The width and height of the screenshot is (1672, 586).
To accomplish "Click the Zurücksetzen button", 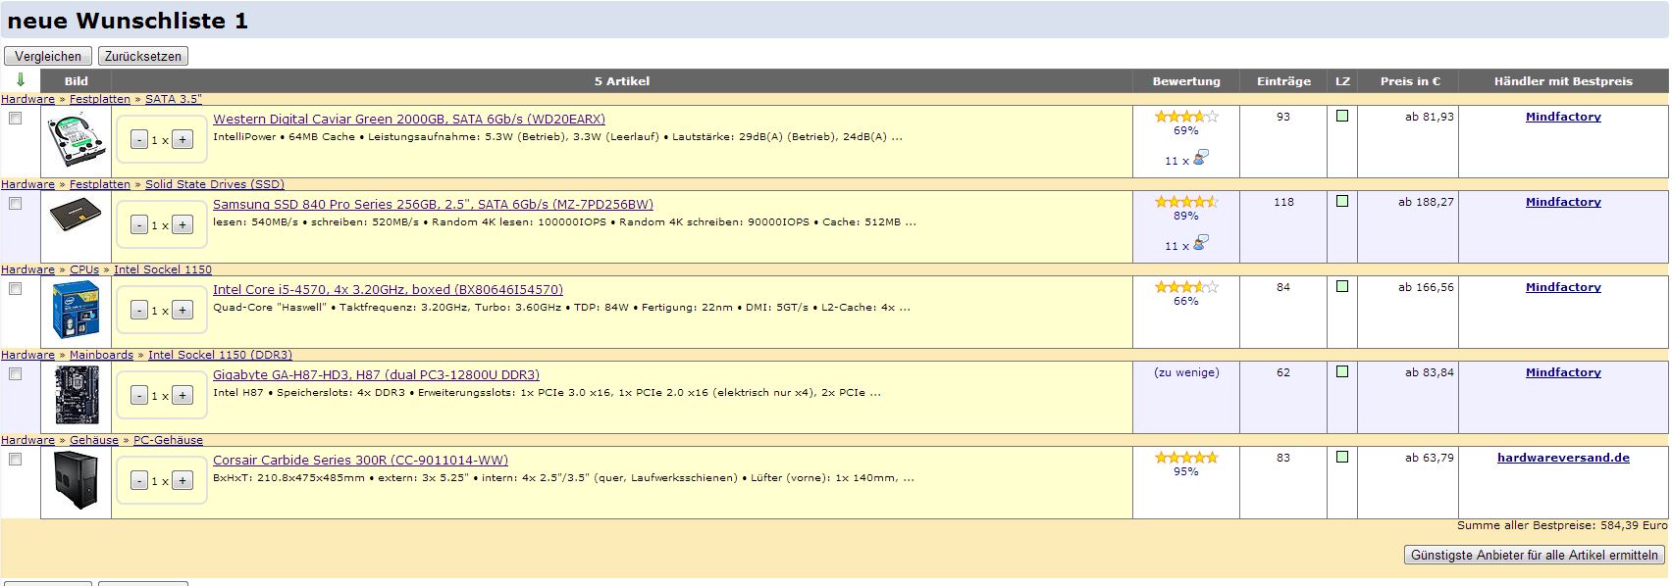I will tap(143, 56).
